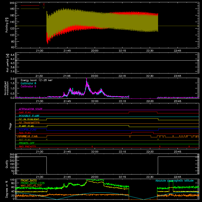Click the Collimator 8 legend entry
The image size is (202, 202).
[28, 83]
